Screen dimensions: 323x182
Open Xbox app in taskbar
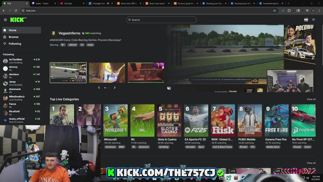(229, 178)
